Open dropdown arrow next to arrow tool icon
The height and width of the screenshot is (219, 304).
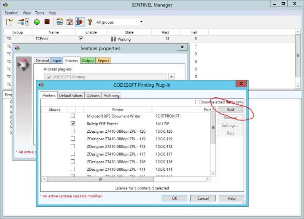[27, 22]
